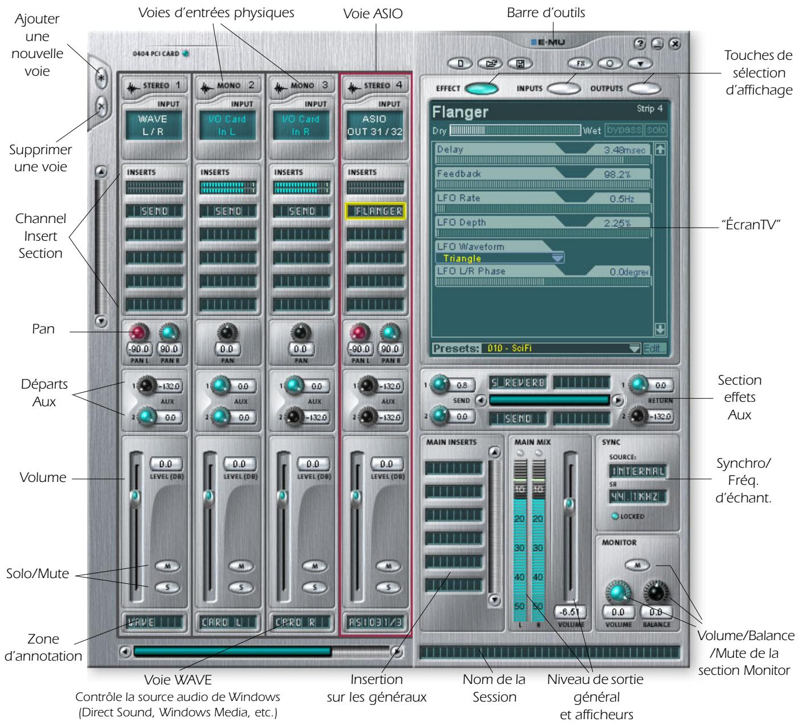Solo the STEREO 4 ASIO strip
The width and height of the screenshot is (798, 726).
[389, 587]
